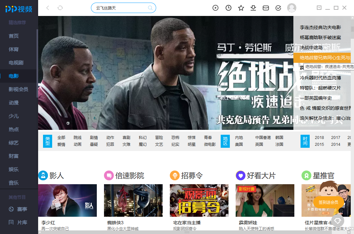
Task: Click the 赛事 soccer ball icon
Action: coord(11,209)
